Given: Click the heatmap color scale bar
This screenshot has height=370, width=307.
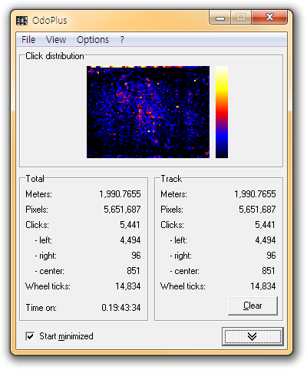Looking at the screenshot, I should (x=222, y=112).
